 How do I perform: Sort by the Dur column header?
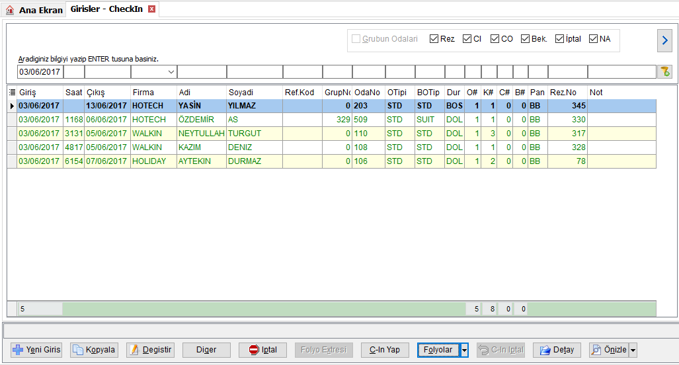[x=455, y=92]
